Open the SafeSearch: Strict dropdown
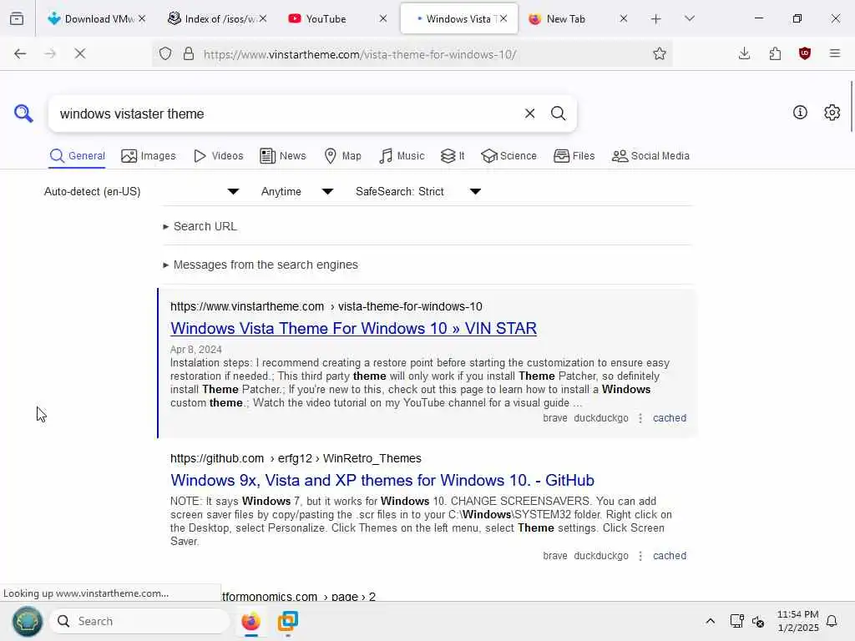855x641 pixels. tap(418, 191)
